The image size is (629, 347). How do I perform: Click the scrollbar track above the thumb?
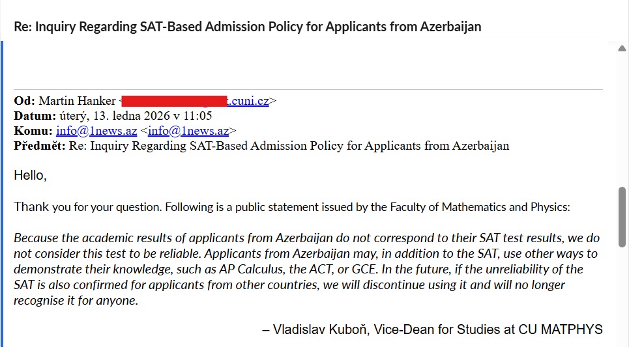[x=622, y=117]
